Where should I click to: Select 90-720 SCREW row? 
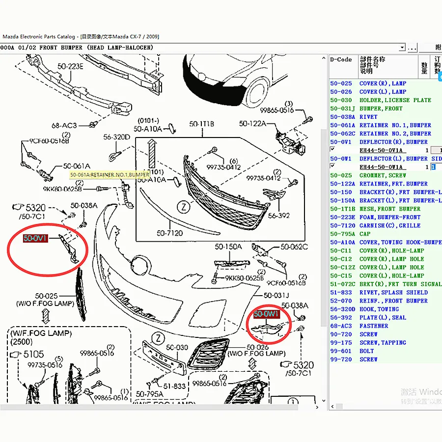click(x=386, y=334)
